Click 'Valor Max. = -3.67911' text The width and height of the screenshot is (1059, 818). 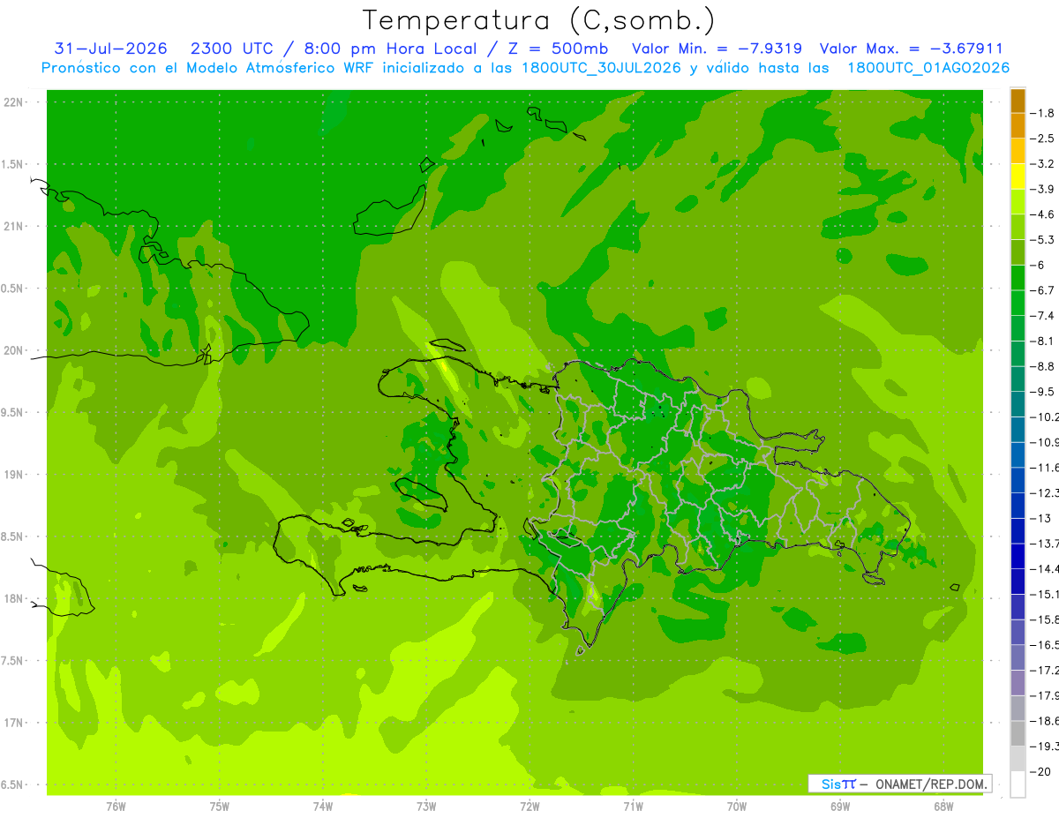[911, 49]
